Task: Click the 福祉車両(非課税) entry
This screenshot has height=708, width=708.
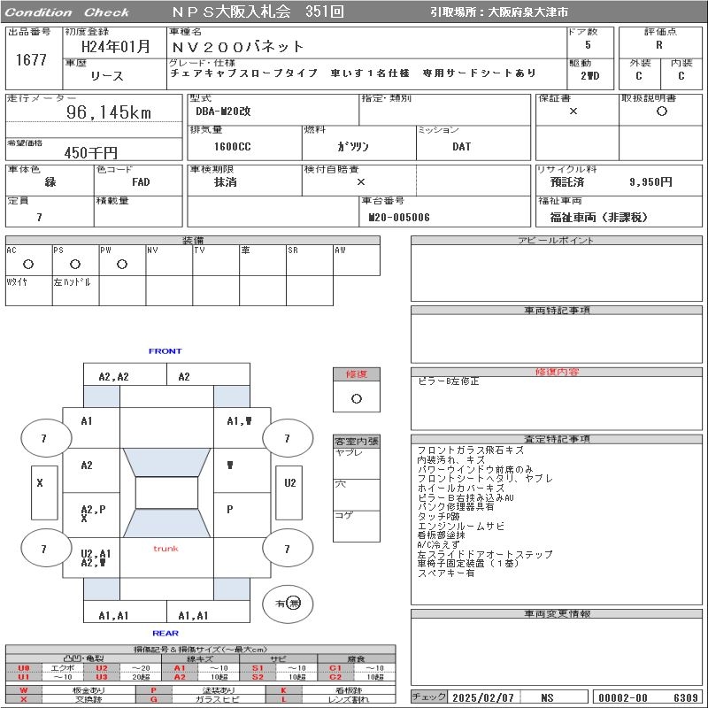Action: pyautogui.click(x=599, y=218)
